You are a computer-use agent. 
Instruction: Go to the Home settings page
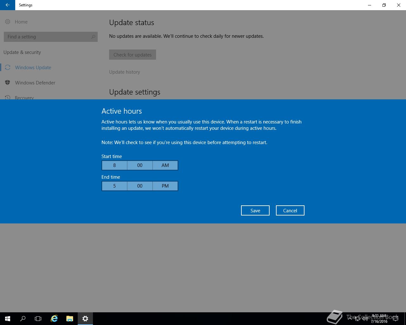21,22
